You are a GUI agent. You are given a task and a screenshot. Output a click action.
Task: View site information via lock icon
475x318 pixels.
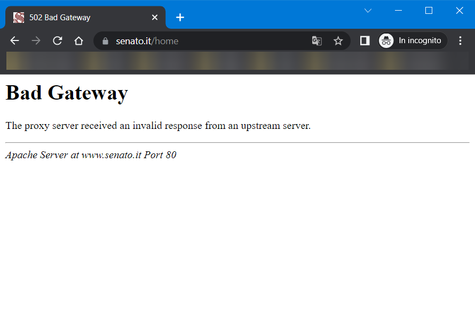tap(105, 41)
